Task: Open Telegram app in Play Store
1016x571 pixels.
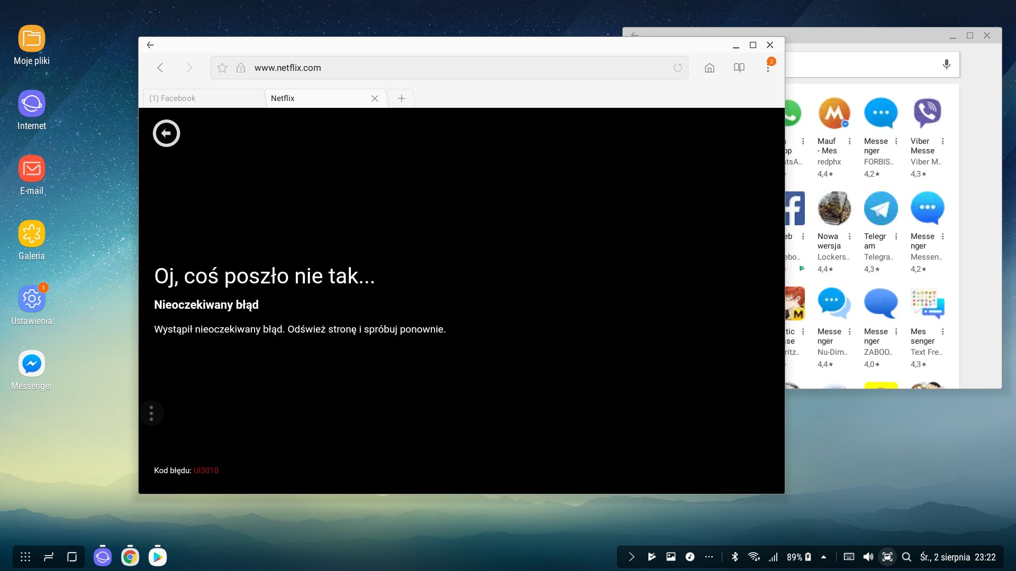Action: point(881,208)
